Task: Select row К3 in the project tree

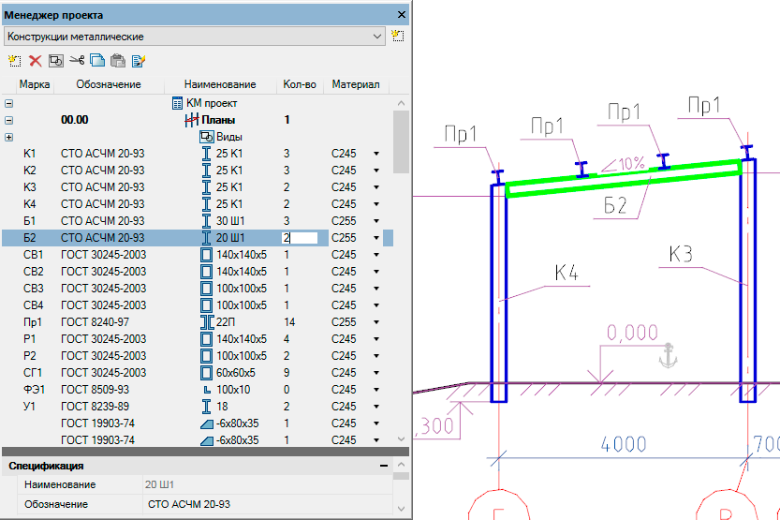Action: (198, 187)
